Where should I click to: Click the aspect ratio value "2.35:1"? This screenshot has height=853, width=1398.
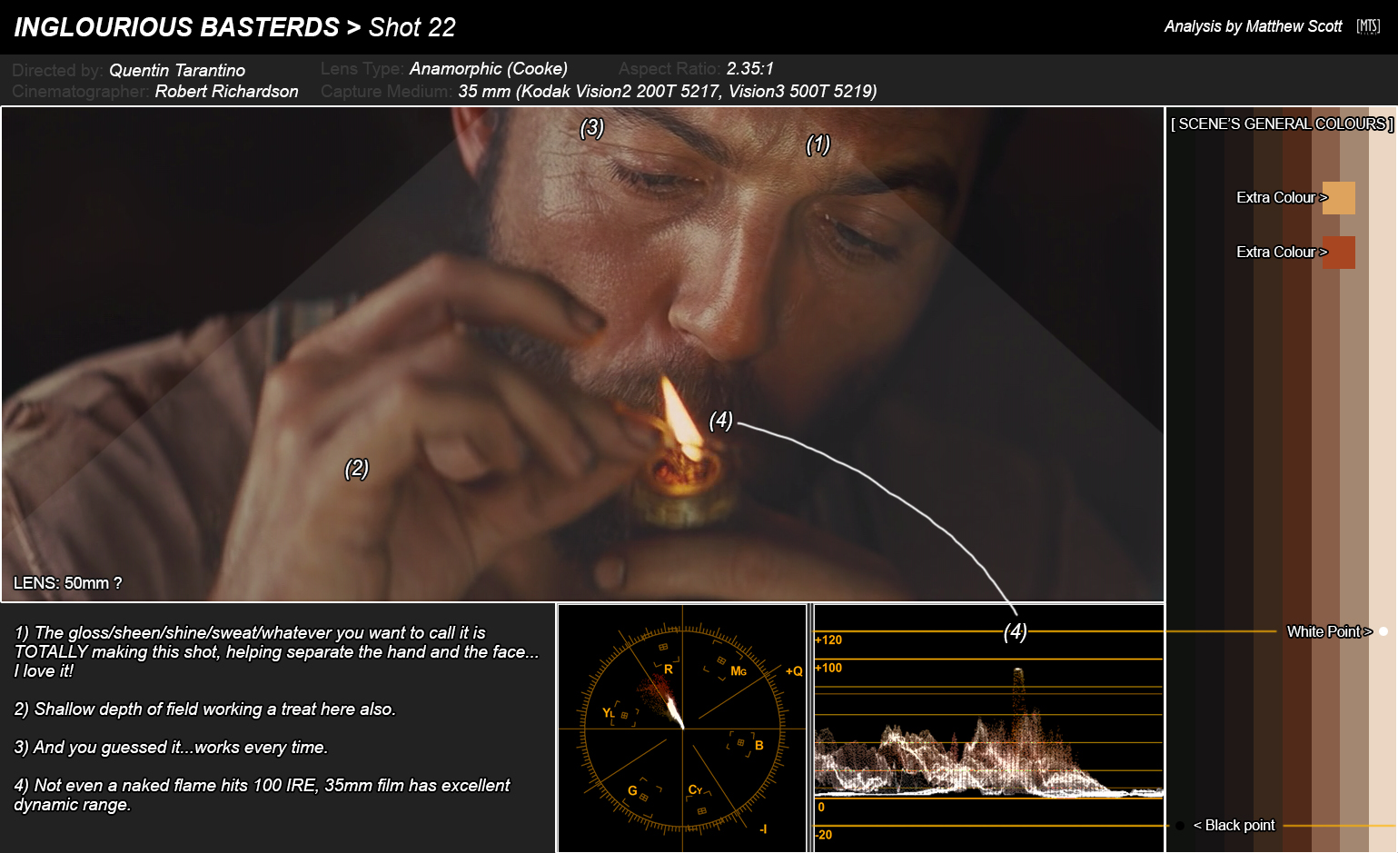[x=750, y=68]
